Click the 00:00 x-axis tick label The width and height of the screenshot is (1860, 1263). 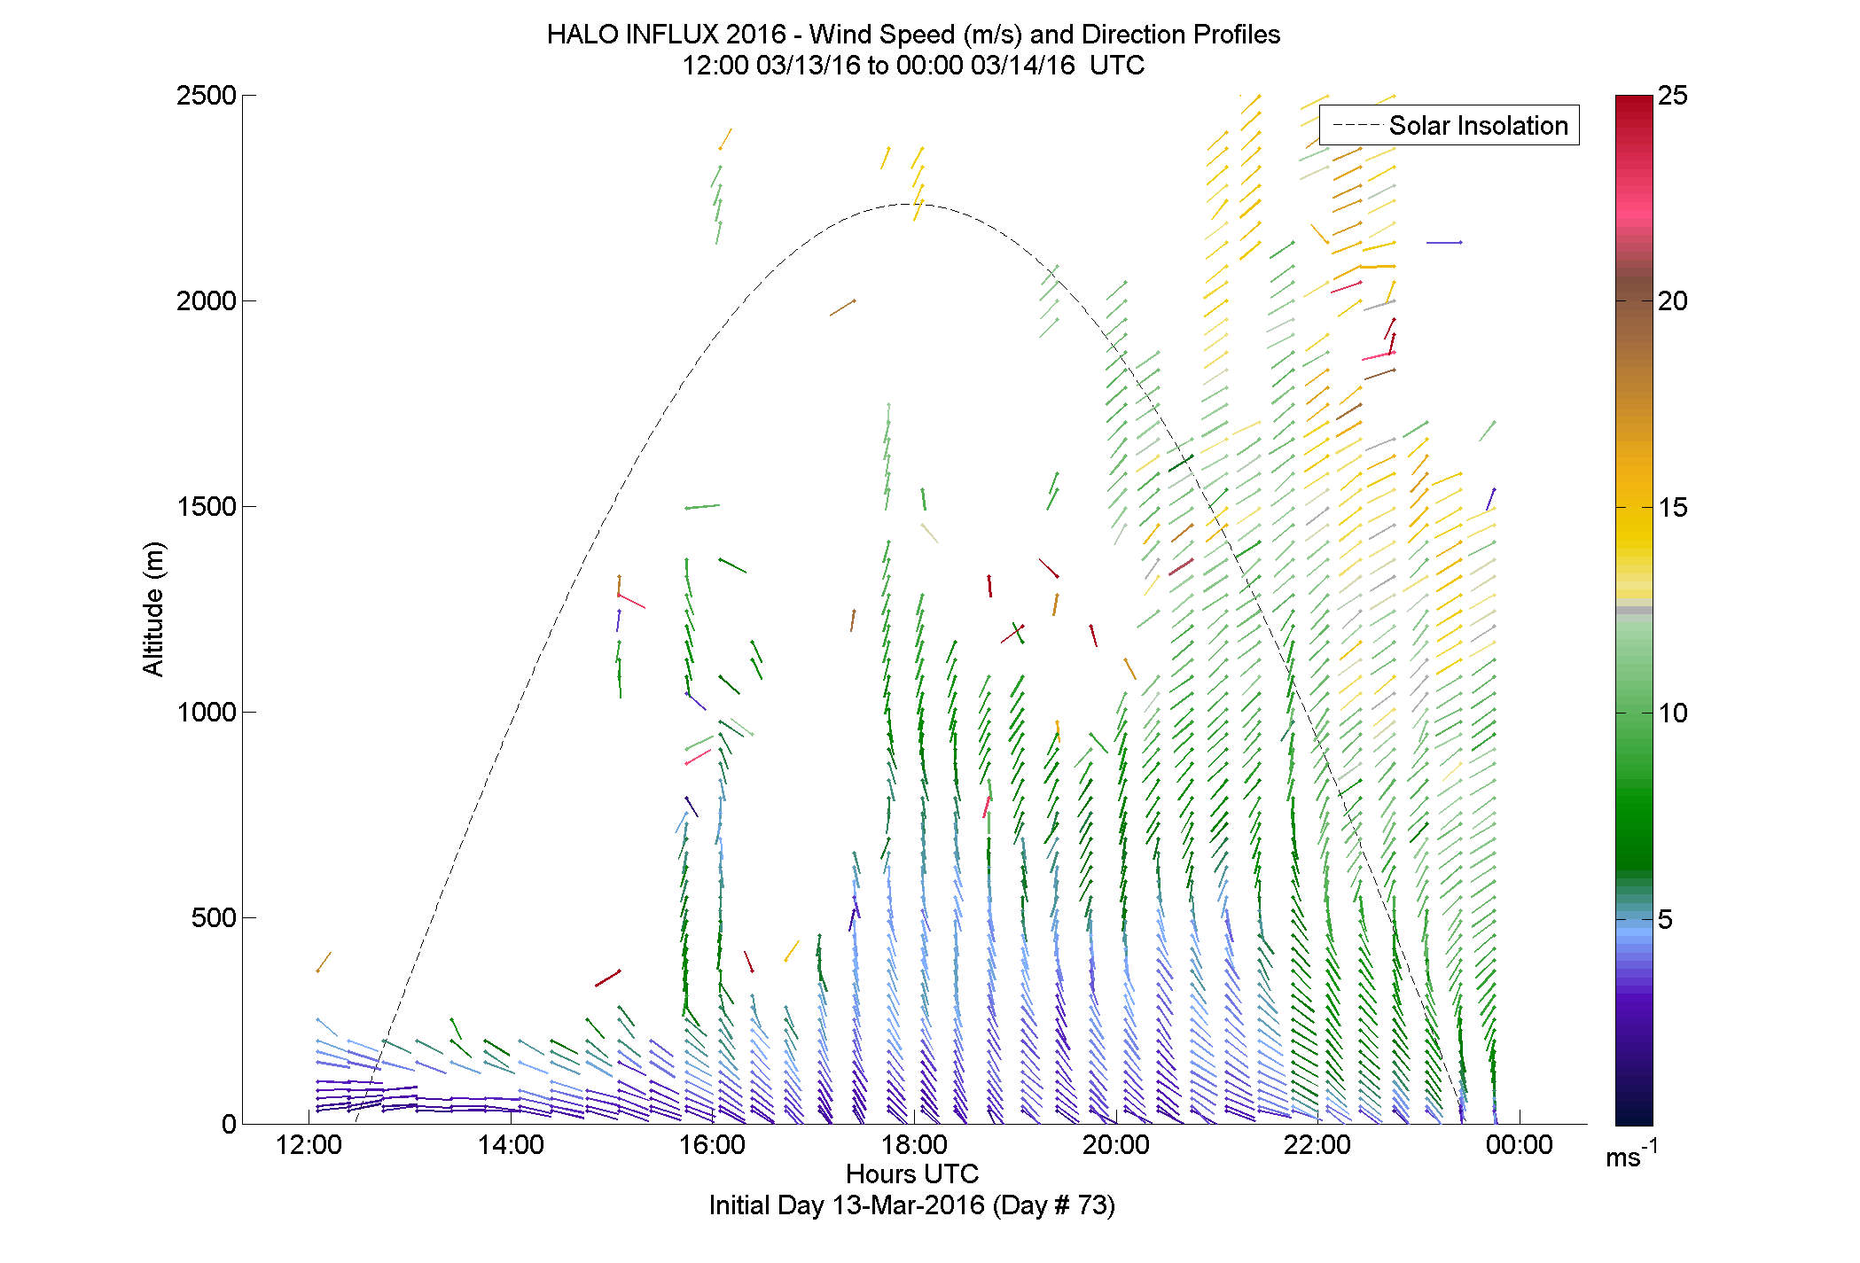click(1520, 1144)
